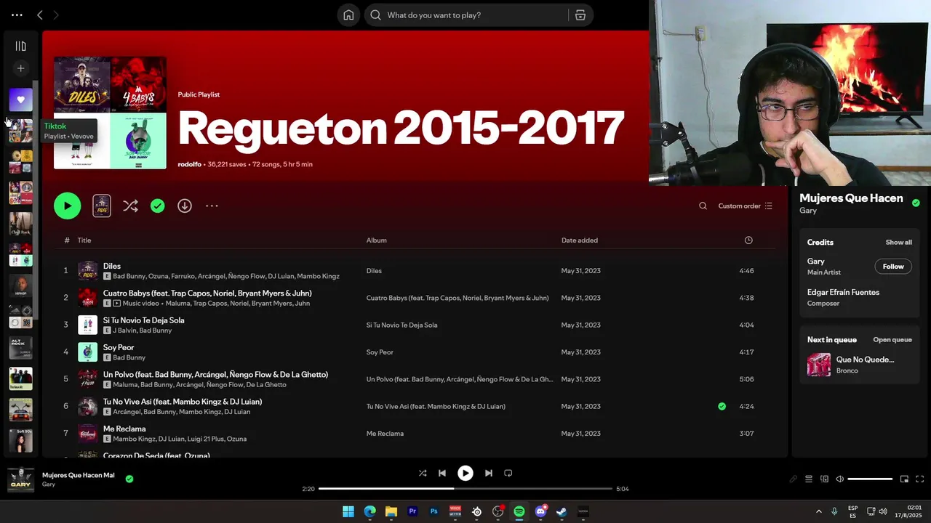Remove playlist from library with green check
931x523 pixels.
click(157, 206)
